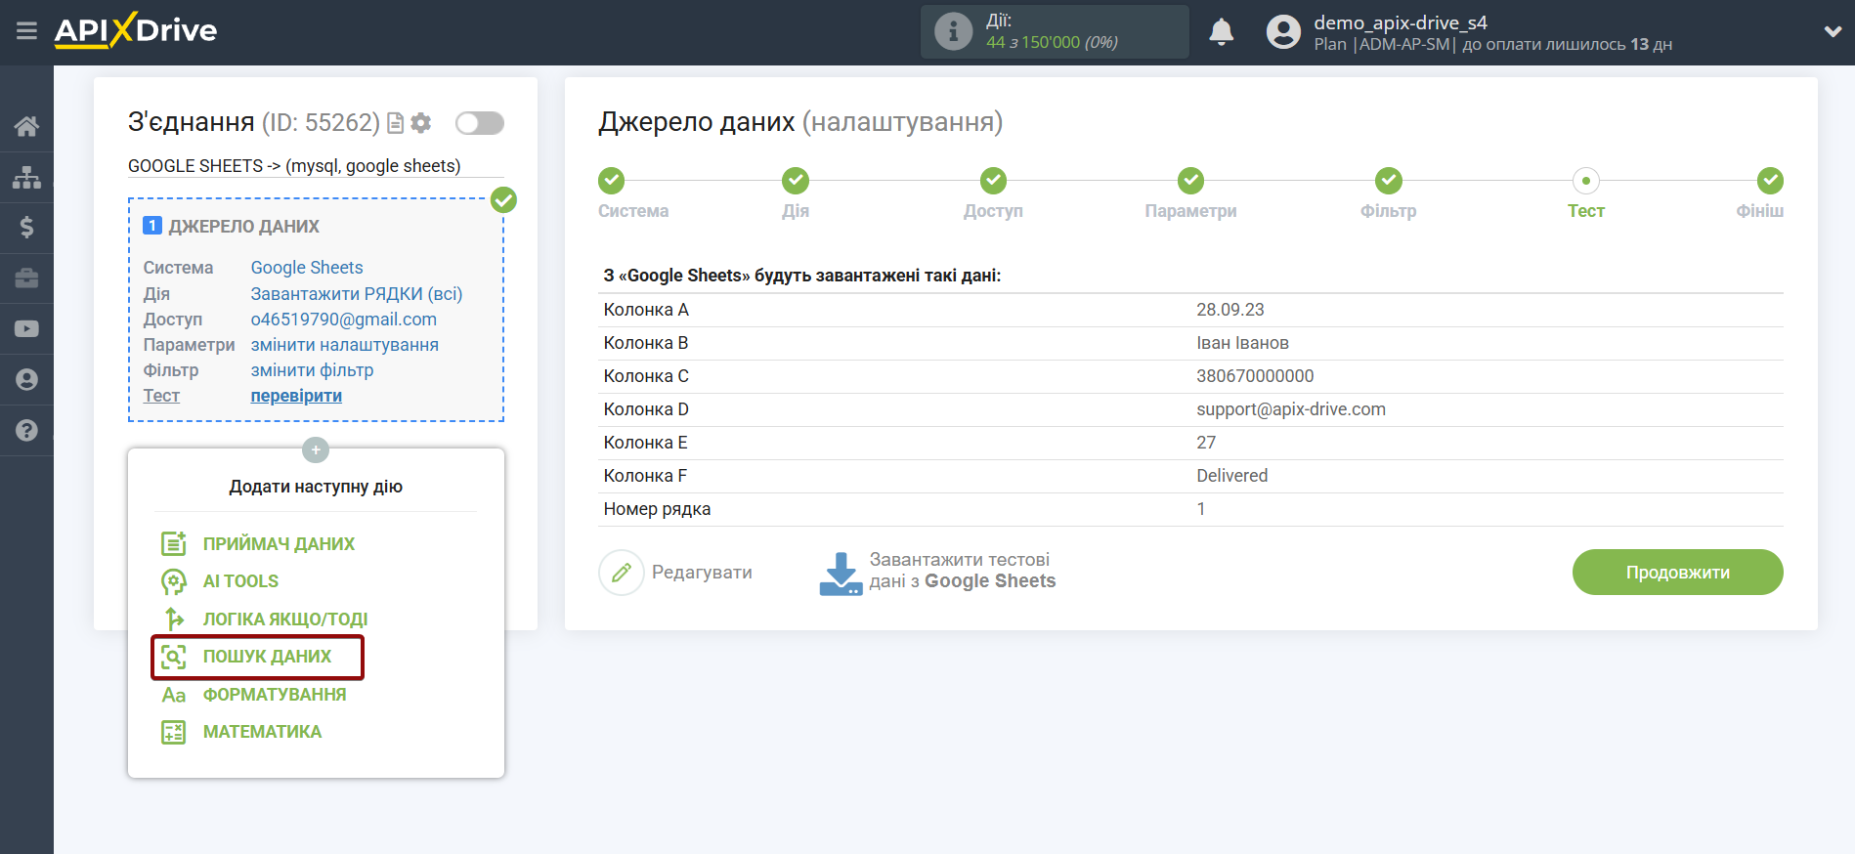
Task: Click the ПОШУК ДАНИХ search icon
Action: pos(174,657)
